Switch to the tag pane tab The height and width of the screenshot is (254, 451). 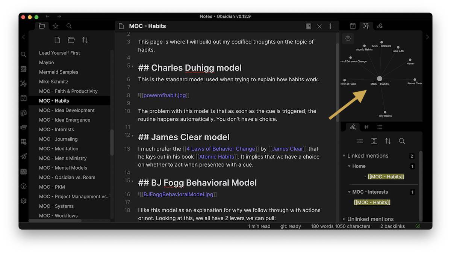tap(366, 127)
